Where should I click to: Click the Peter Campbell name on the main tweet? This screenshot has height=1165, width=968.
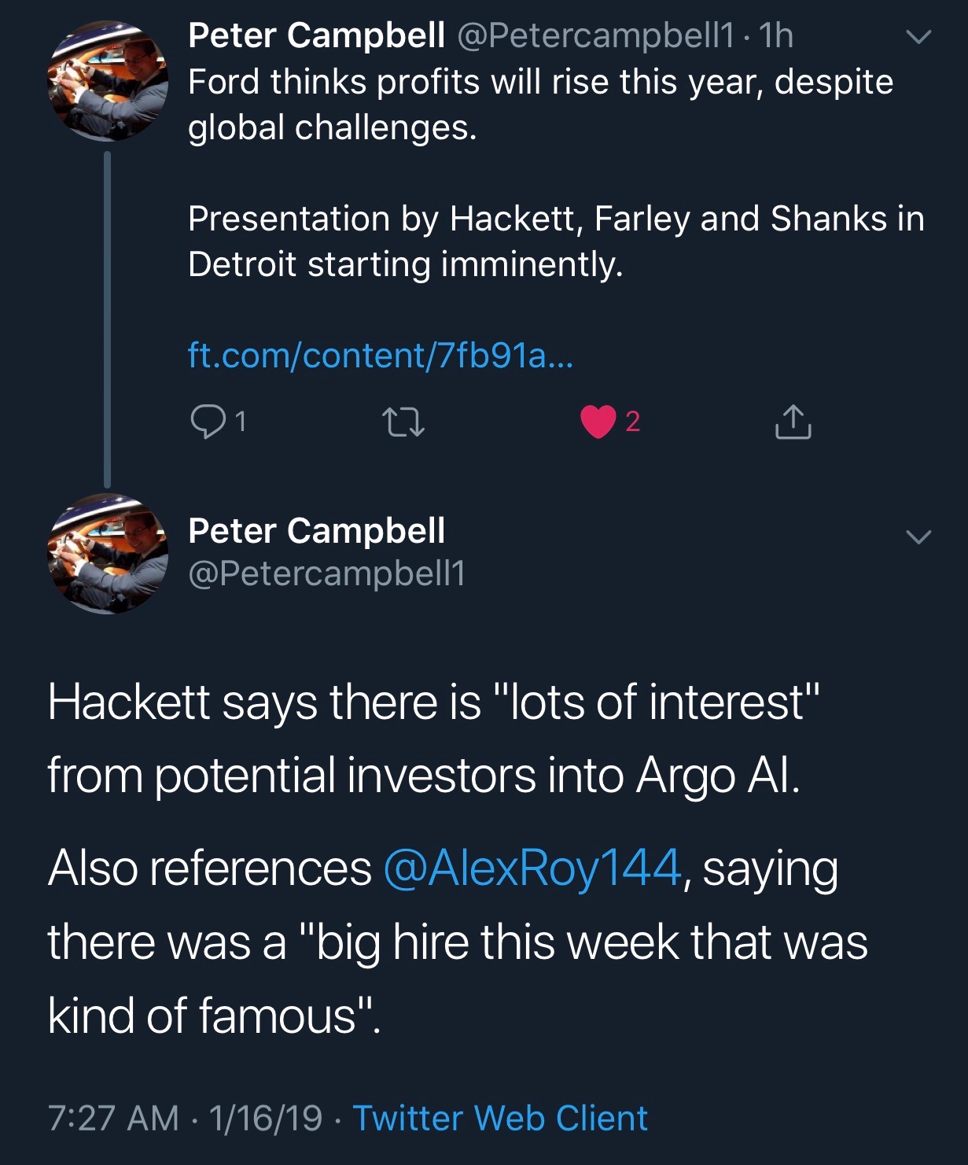(x=316, y=531)
